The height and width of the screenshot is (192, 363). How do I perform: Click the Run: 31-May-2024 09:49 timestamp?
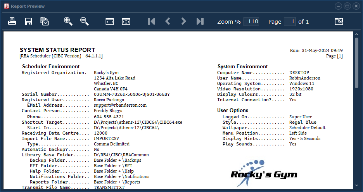316,50
